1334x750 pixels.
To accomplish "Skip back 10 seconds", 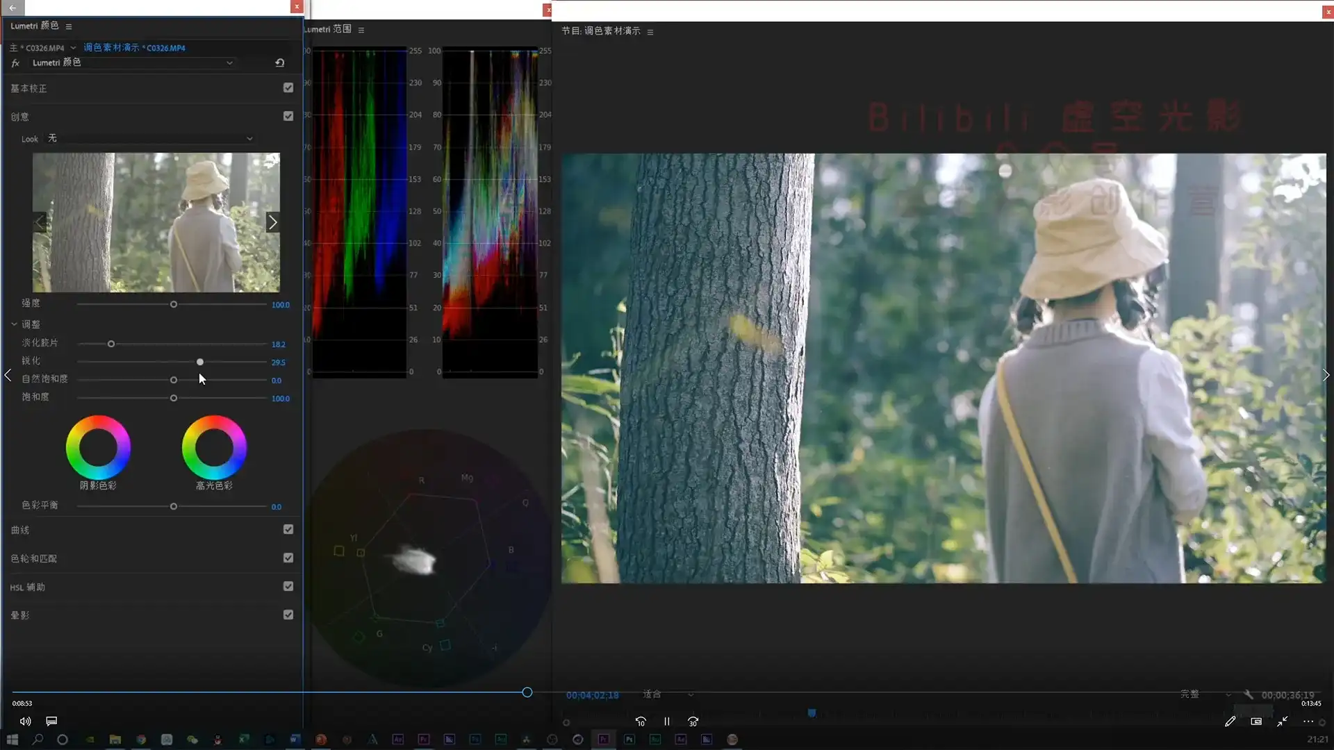I will (641, 722).
